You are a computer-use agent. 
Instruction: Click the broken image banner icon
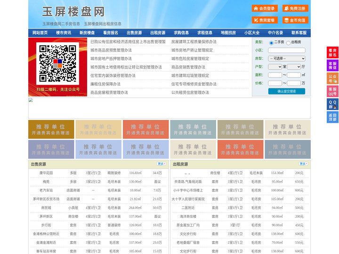(31, 100)
